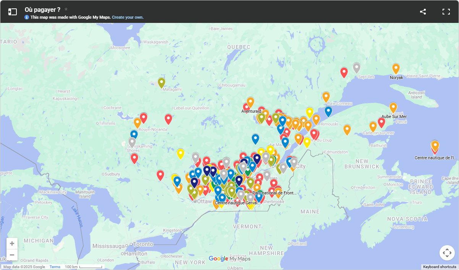Select the red pin left of Percé

pyautogui.click(x=381, y=123)
